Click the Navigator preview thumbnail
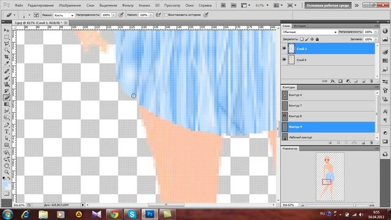Image resolution: width=391 pixels, height=220 pixels. 330,177
